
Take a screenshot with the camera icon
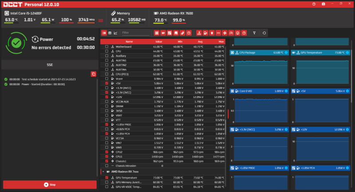(323, 4)
